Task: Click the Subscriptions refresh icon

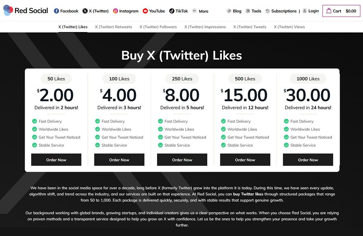Action: click(267, 11)
